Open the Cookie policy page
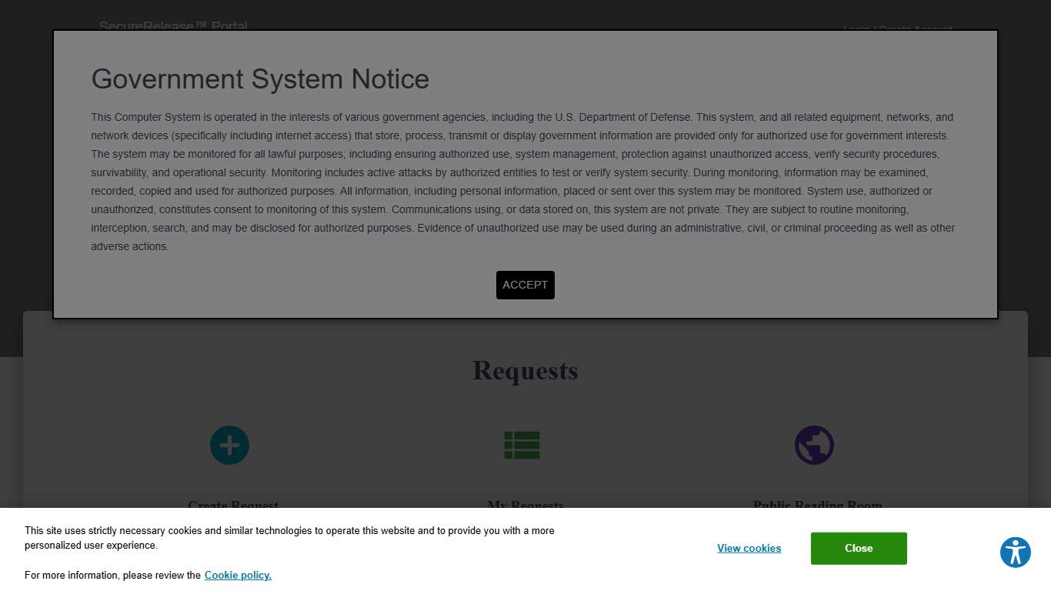 pos(238,575)
